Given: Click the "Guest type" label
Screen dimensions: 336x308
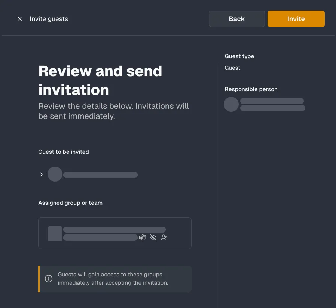Looking at the screenshot, I should [x=239, y=56].
